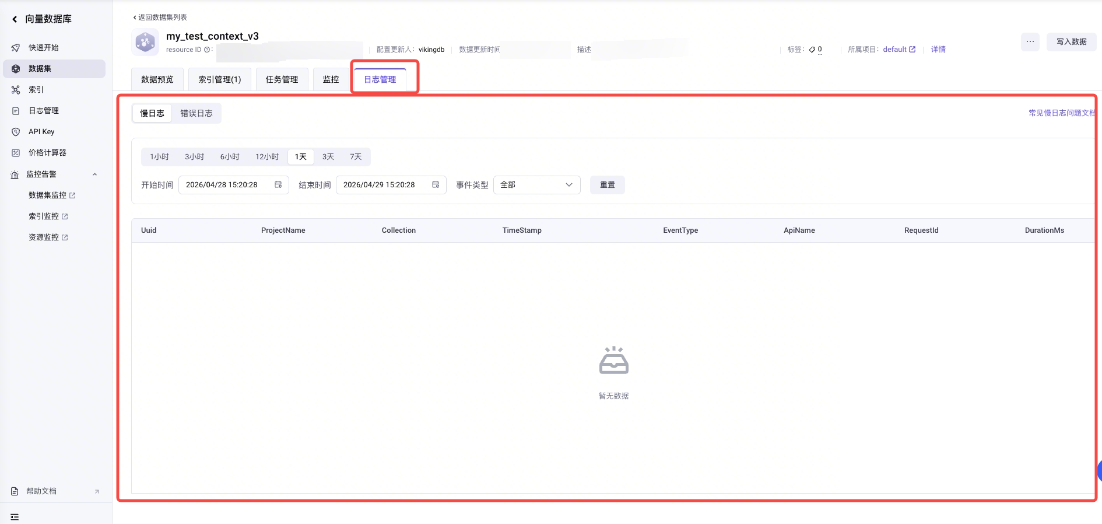Open the 快速开始 rocket icon
This screenshot has height=524, width=1102.
16,48
